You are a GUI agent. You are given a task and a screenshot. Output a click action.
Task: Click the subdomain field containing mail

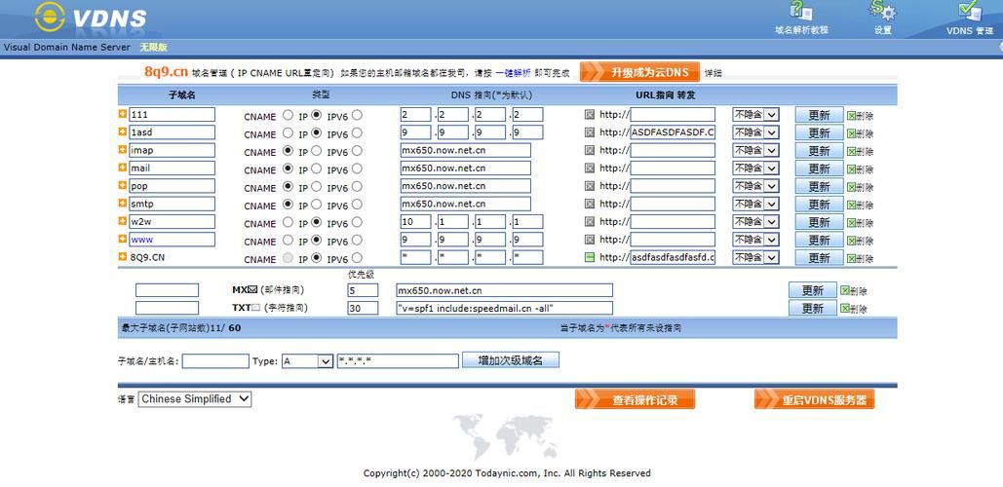point(173,169)
